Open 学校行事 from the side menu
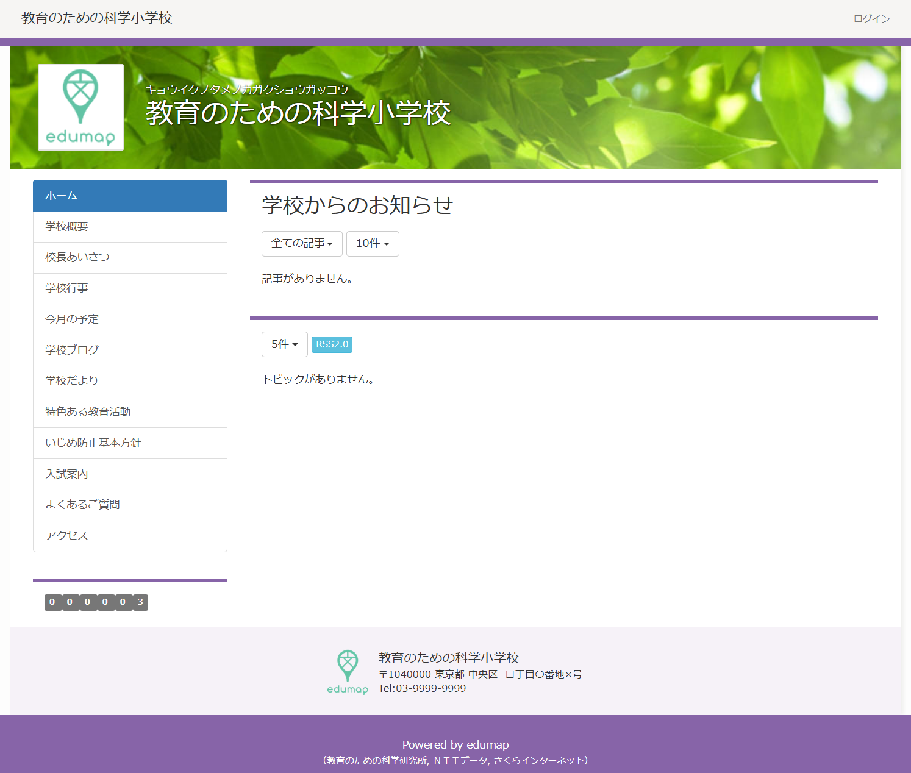This screenshot has height=773, width=911. pyautogui.click(x=130, y=288)
